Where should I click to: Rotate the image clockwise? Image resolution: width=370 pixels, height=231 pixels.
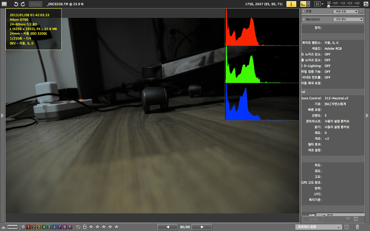[x=23, y=4]
